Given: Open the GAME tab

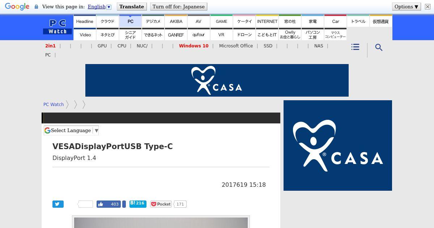Looking at the screenshot, I should [221, 21].
